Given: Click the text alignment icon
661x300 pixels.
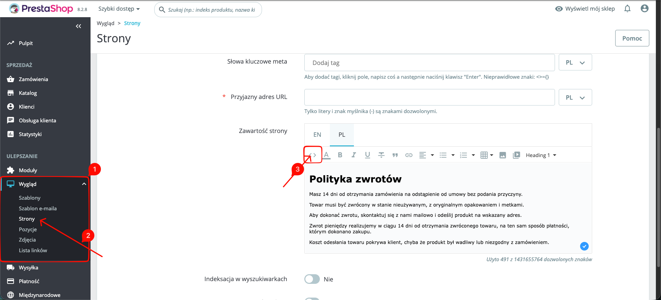Looking at the screenshot, I should pyautogui.click(x=422, y=155).
